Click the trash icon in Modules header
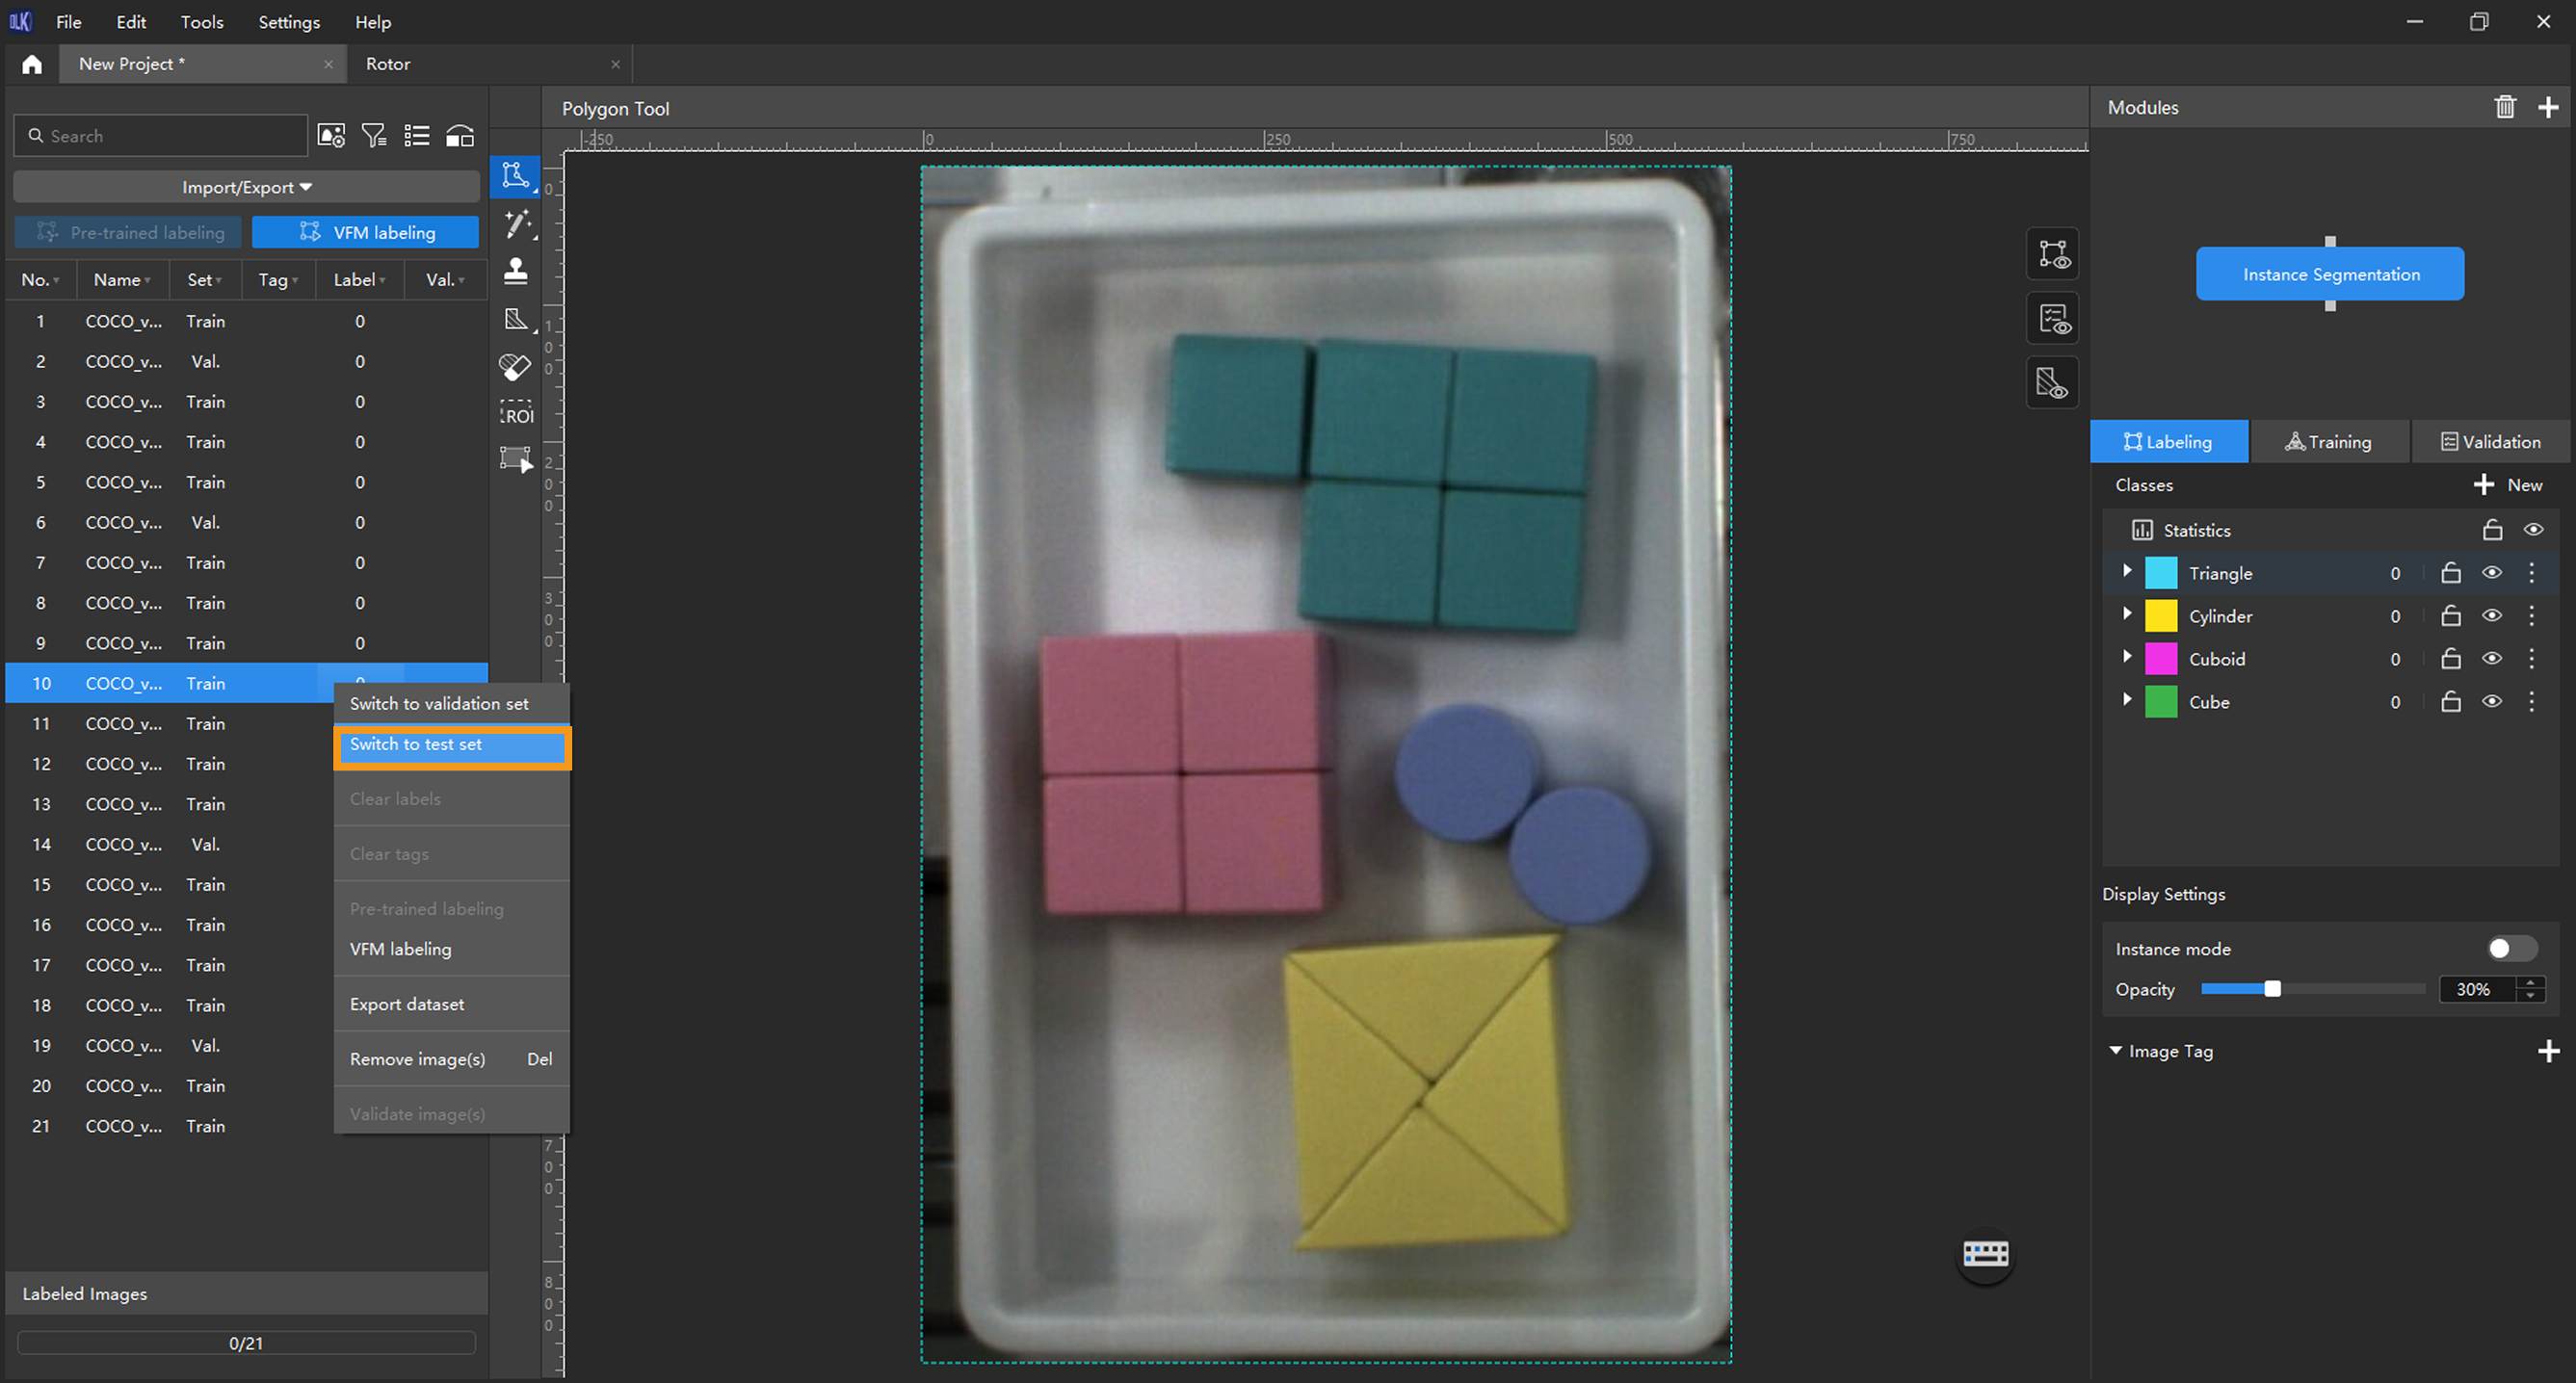Screen dimensions: 2576x1383 pos(2504,107)
